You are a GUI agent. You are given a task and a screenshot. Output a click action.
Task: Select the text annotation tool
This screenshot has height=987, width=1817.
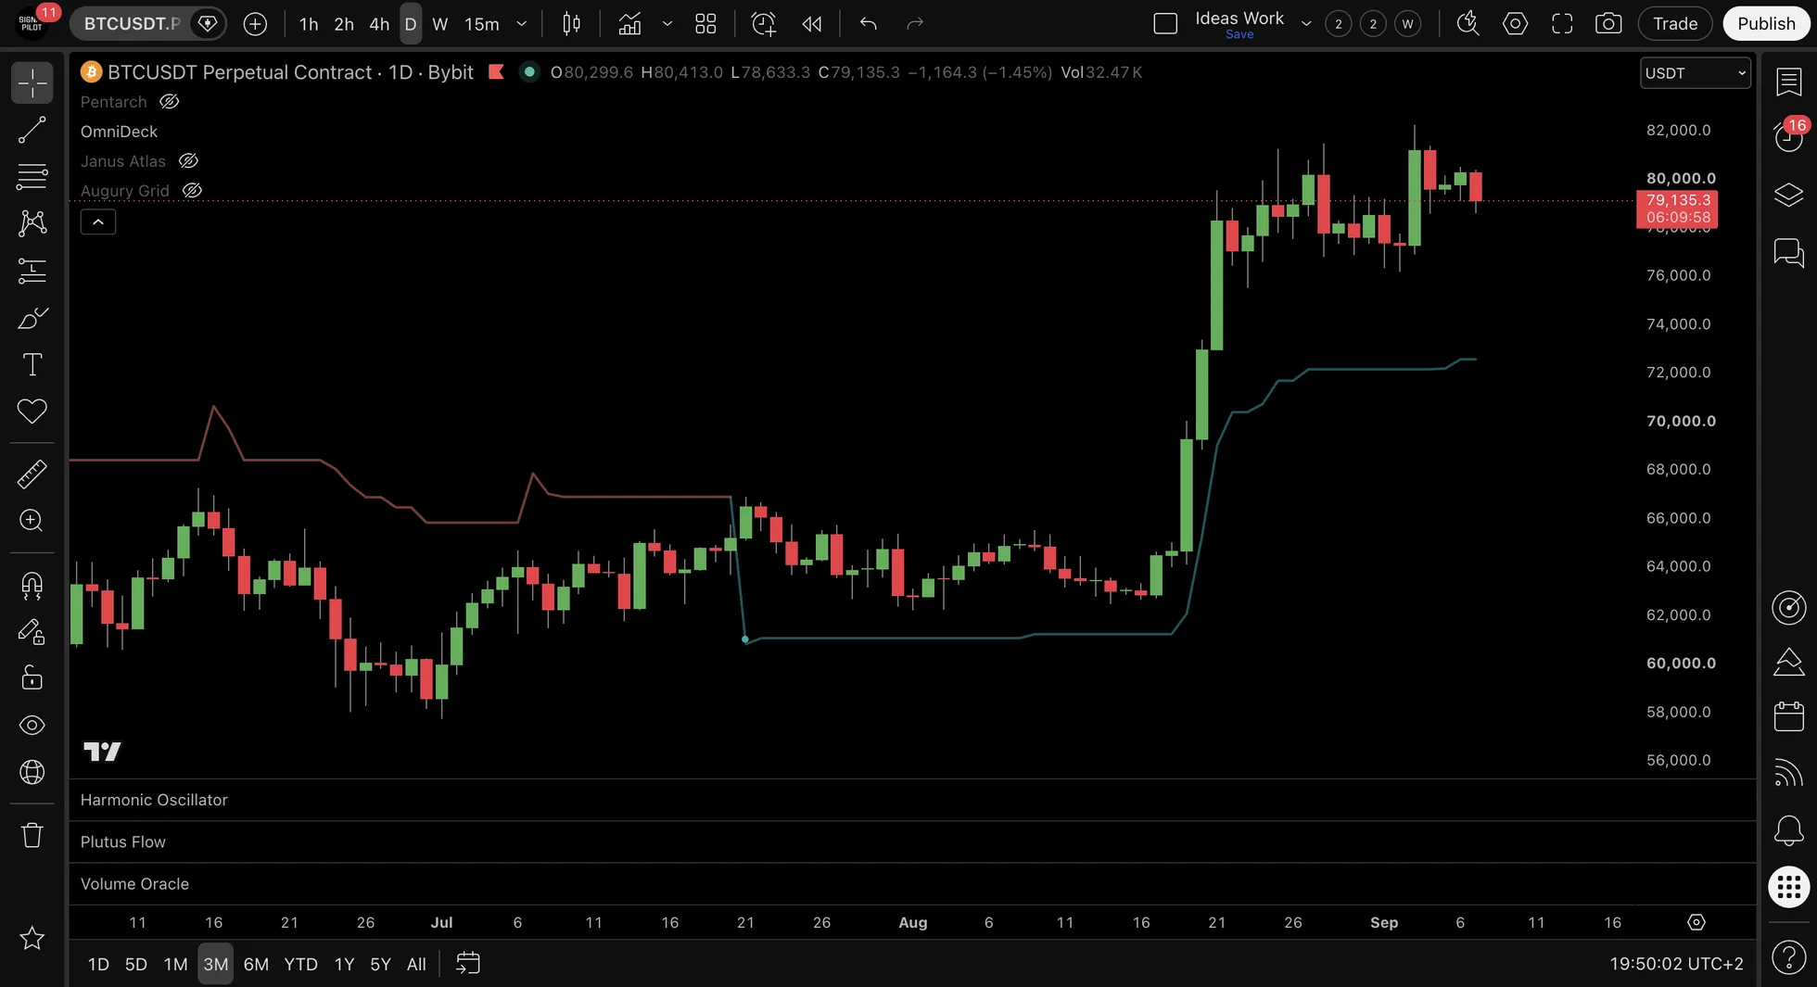pos(32,364)
